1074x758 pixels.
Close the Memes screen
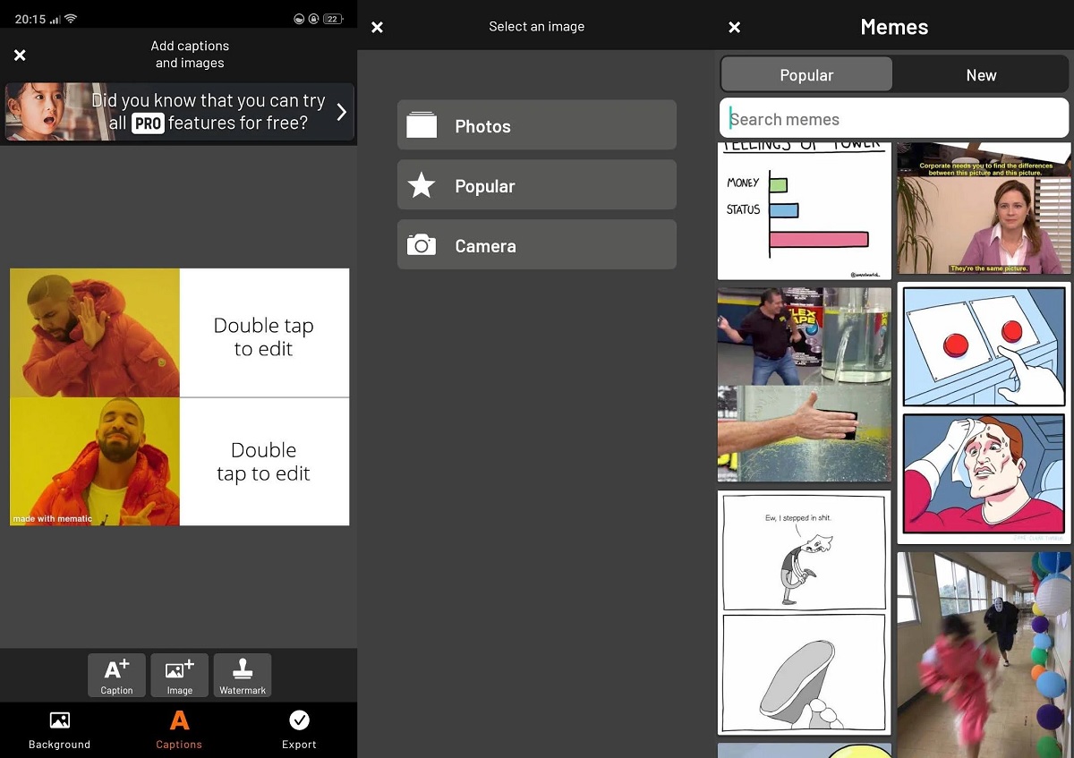point(734,27)
